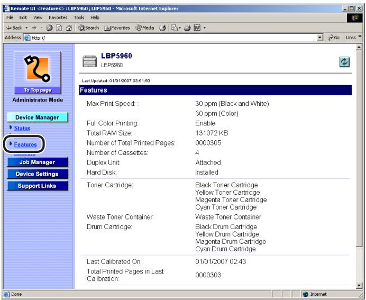Click the address bar page icon

[28, 38]
